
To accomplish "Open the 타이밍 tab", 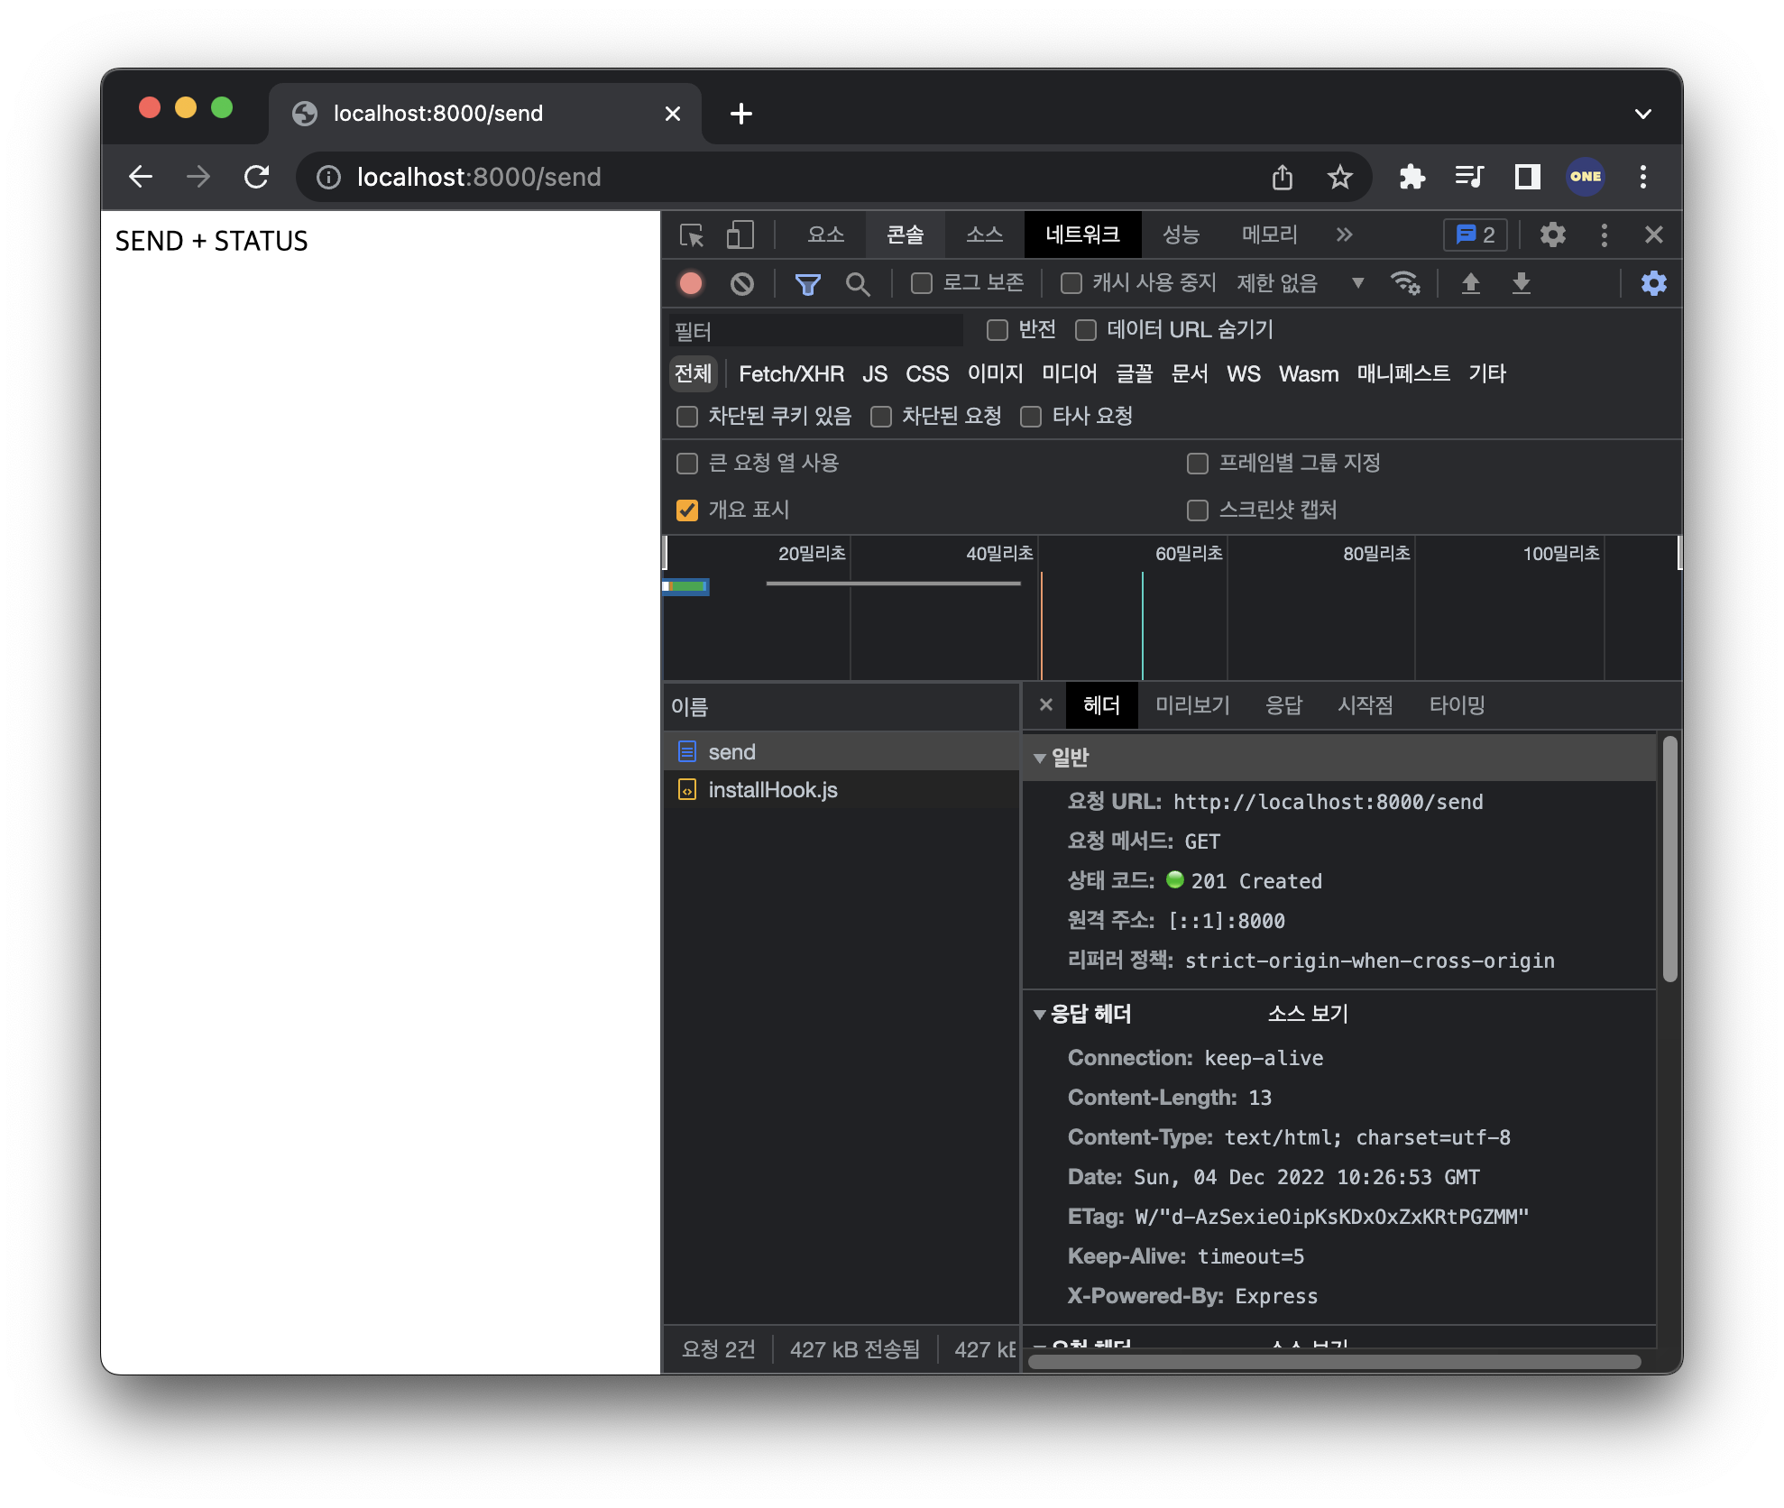I will [x=1456, y=705].
